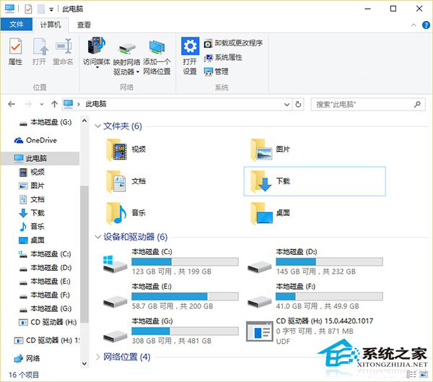This screenshot has width=433, height=382.
Task: Click the E: drive usage bar
Action: point(185,297)
